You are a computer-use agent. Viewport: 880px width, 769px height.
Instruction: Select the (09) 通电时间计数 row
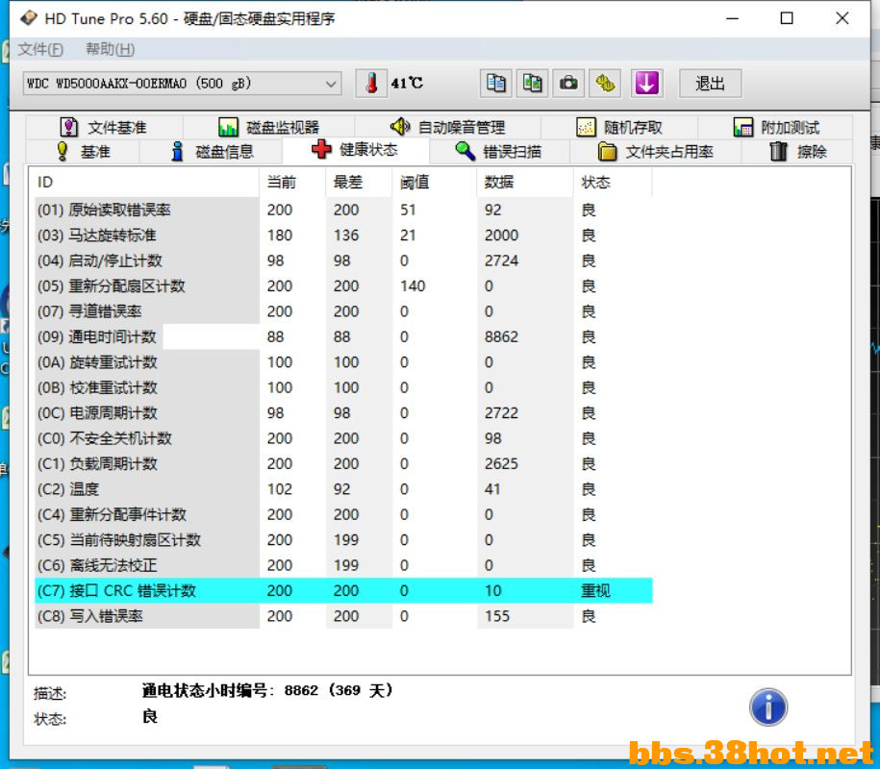(x=343, y=336)
